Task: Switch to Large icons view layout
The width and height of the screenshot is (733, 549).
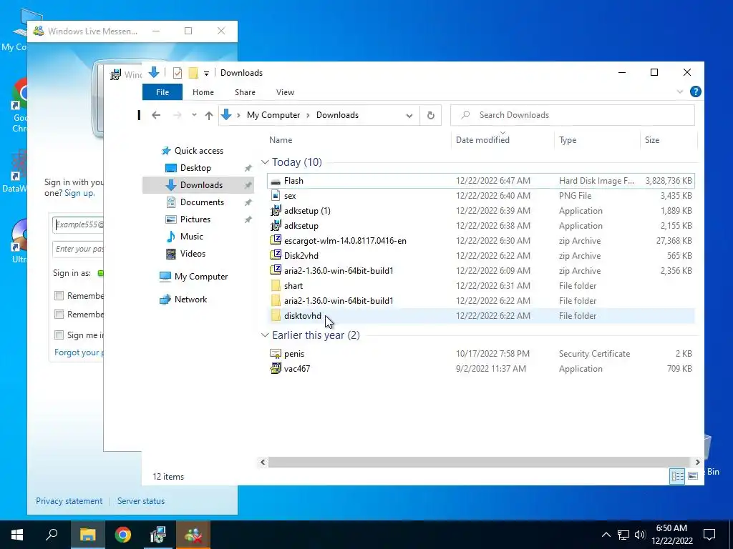Action: click(x=693, y=475)
